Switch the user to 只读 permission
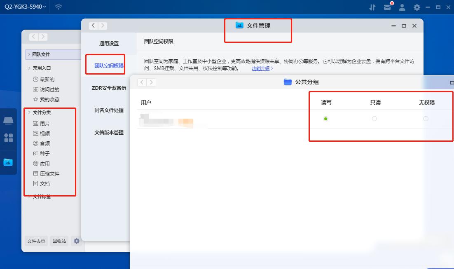 [374, 118]
